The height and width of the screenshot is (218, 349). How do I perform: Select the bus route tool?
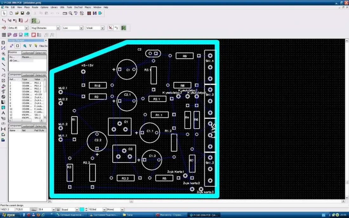click(x=21, y=21)
